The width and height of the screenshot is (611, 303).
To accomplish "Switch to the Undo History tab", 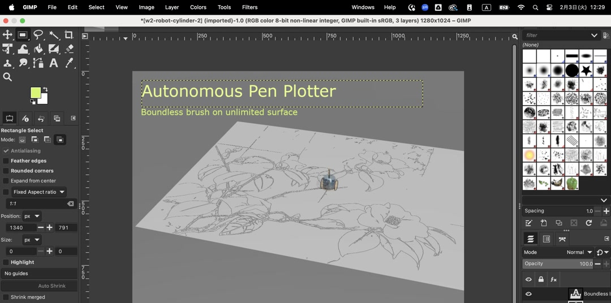I will coord(41,118).
